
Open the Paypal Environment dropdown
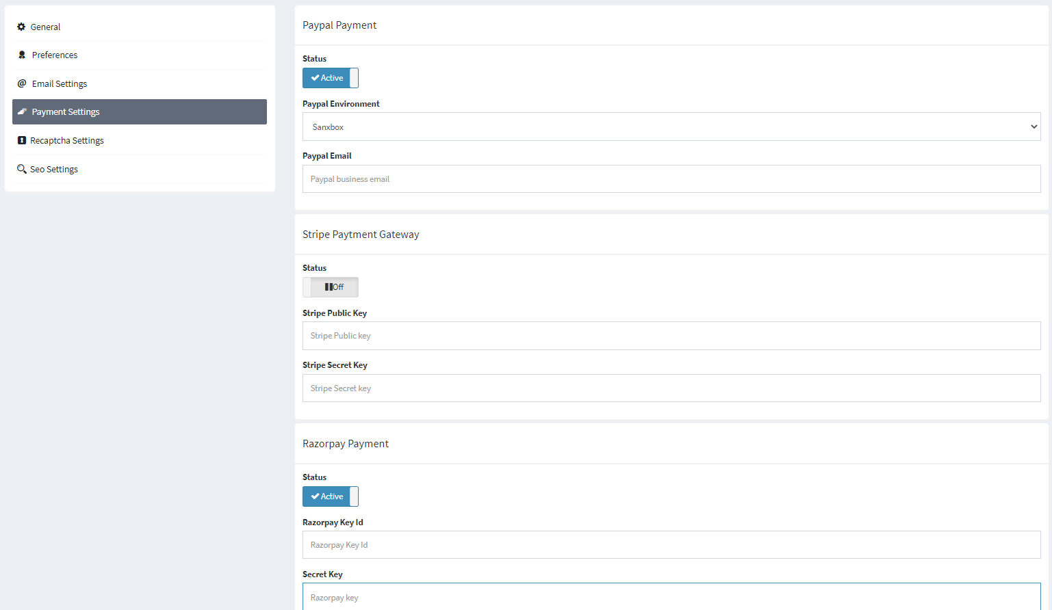click(671, 127)
